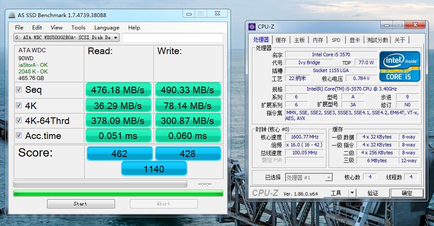Image resolution: width=434 pixels, height=226 pixels.
Task: Open the View menu
Action: (x=56, y=27)
